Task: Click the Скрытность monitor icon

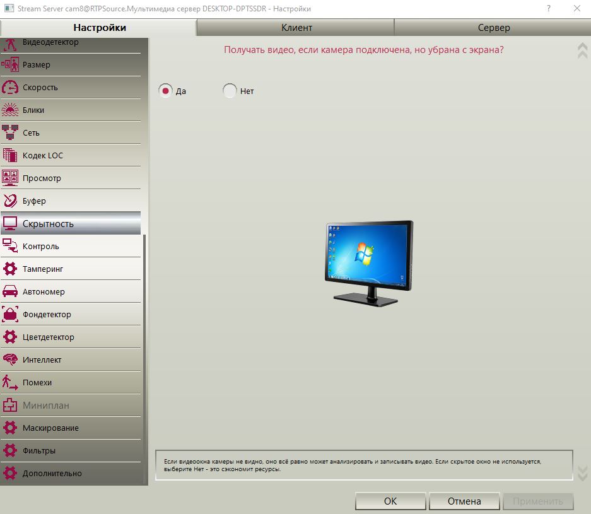Action: pyautogui.click(x=10, y=223)
